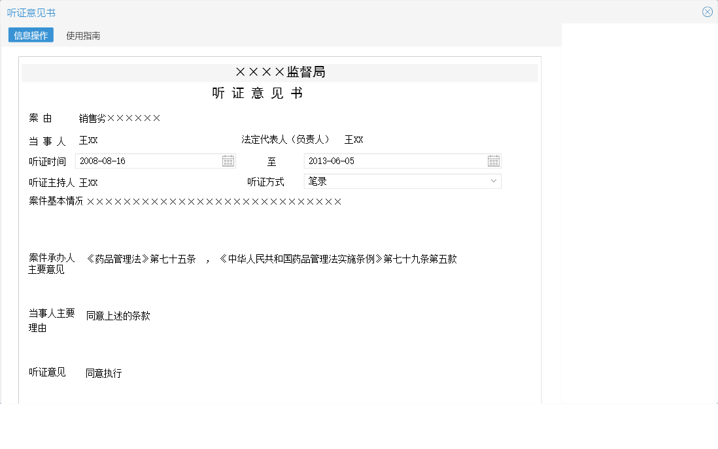The height and width of the screenshot is (449, 718).
Task: Open the calendar picker for the start date
Action: click(x=228, y=161)
